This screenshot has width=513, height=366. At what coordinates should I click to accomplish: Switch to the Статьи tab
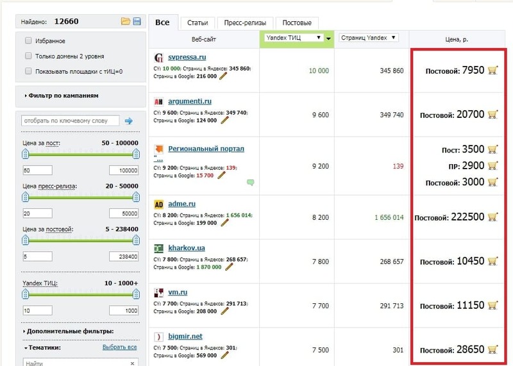tap(197, 23)
